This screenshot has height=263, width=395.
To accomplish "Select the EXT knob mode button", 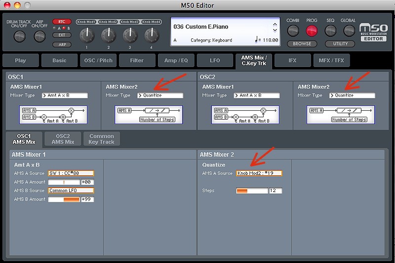I will pyautogui.click(x=62, y=35).
